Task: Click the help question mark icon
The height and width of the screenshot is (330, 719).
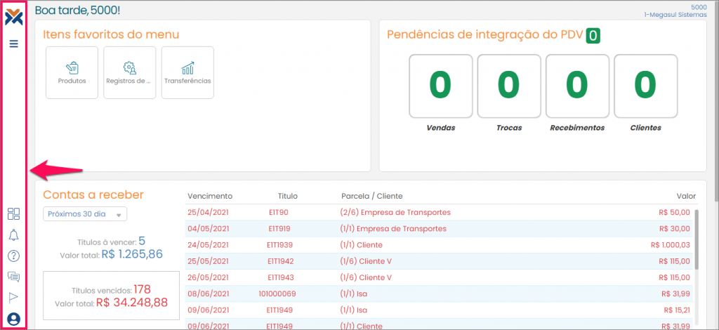Action: point(13,256)
